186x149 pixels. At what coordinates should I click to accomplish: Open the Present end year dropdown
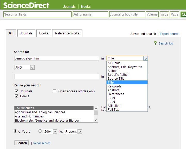click(73, 132)
